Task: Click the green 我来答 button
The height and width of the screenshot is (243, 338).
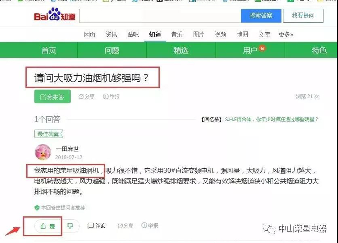Action: [x=52, y=97]
